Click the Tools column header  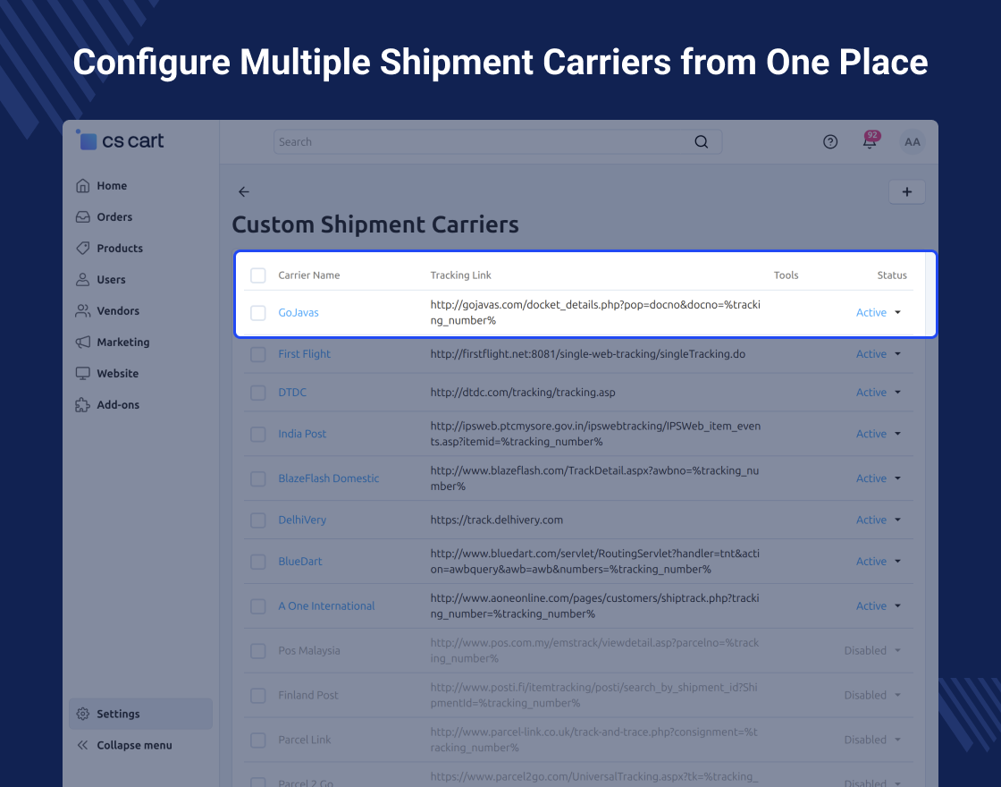pyautogui.click(x=786, y=275)
